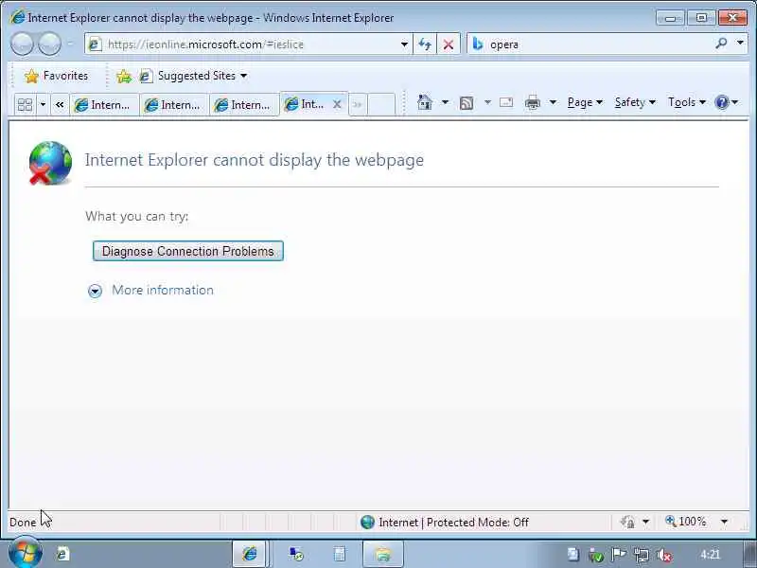Open the Windows Start menu
Image resolution: width=757 pixels, height=568 pixels.
(26, 554)
